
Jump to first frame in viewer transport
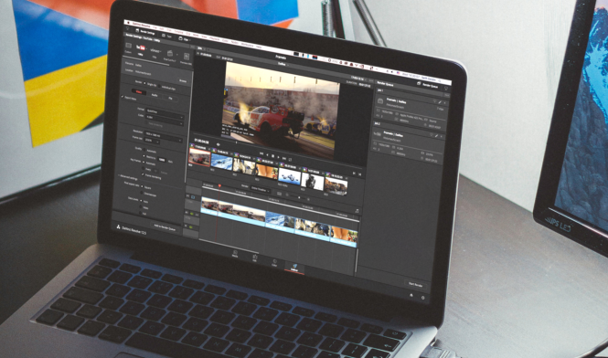click(261, 153)
